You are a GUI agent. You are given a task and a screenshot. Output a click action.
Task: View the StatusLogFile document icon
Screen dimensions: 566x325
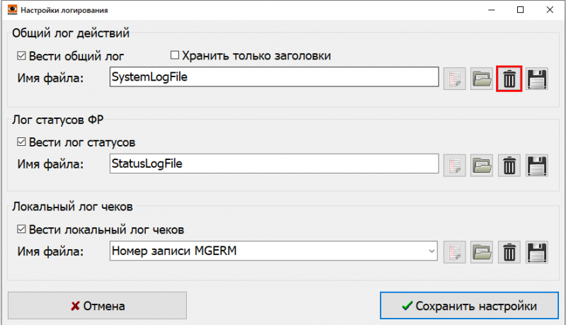click(x=454, y=166)
